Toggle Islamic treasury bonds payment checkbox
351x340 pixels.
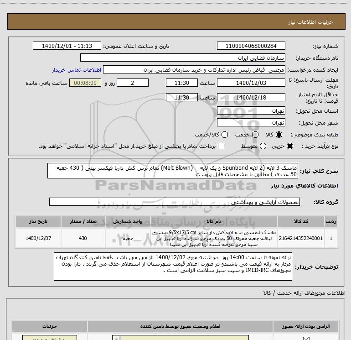coord(221,146)
